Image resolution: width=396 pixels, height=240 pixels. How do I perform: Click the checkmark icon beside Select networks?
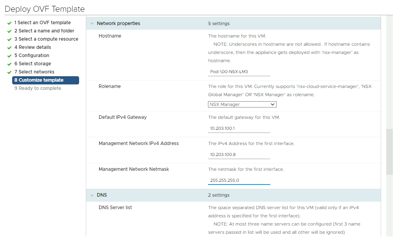tap(9, 72)
